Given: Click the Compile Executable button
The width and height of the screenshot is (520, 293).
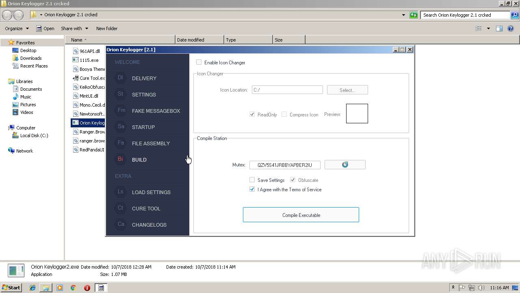Looking at the screenshot, I should [301, 215].
